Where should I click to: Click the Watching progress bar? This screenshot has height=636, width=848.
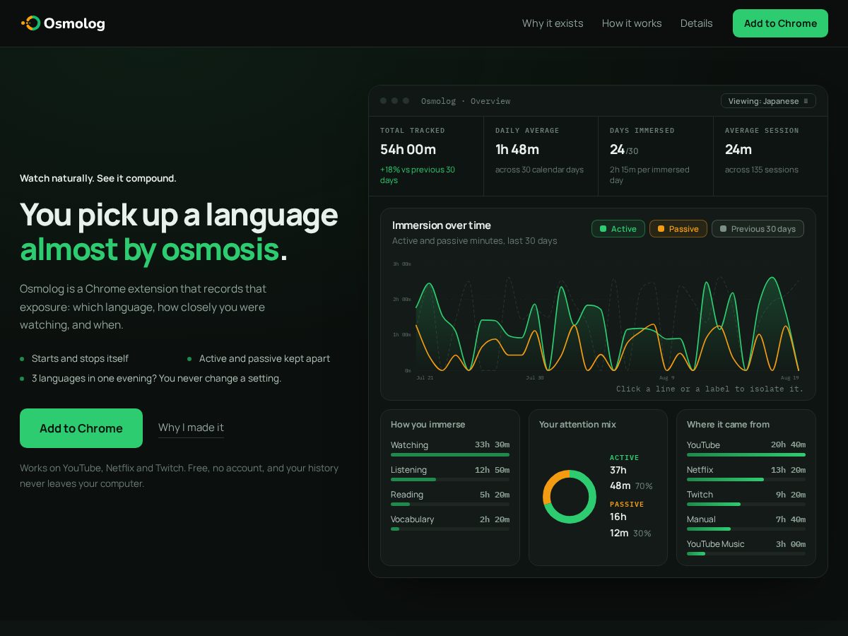coord(450,455)
